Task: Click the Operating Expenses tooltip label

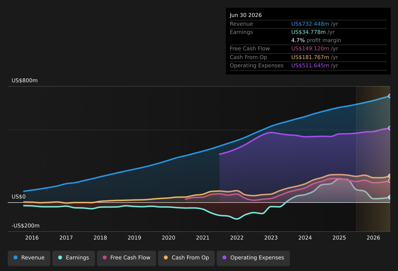Action: point(256,66)
